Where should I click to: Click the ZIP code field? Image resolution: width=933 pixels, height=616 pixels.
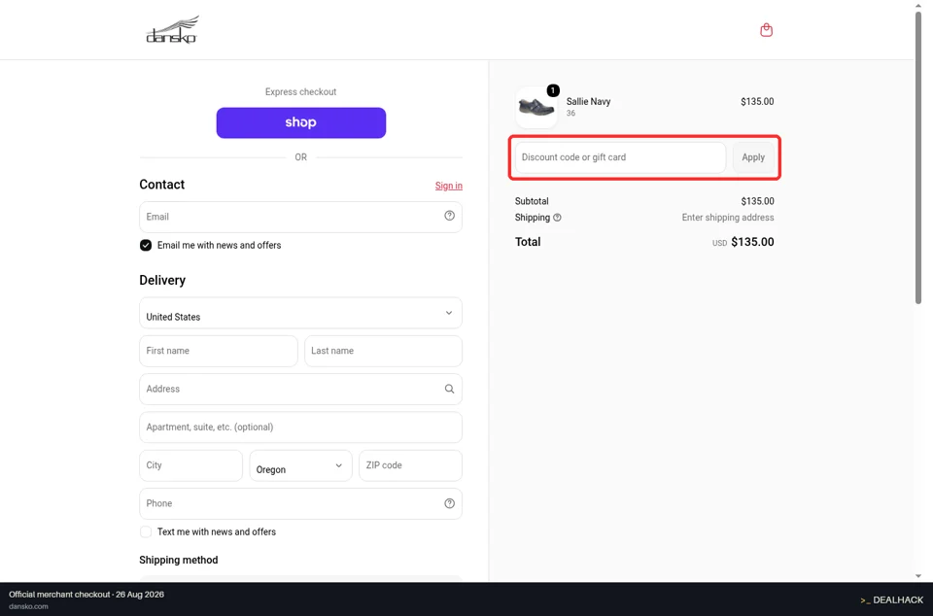click(410, 465)
